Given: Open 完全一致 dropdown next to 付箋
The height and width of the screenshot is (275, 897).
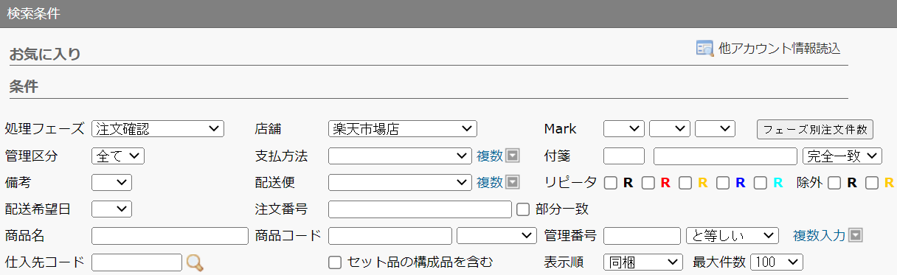Looking at the screenshot, I should click(x=842, y=156).
